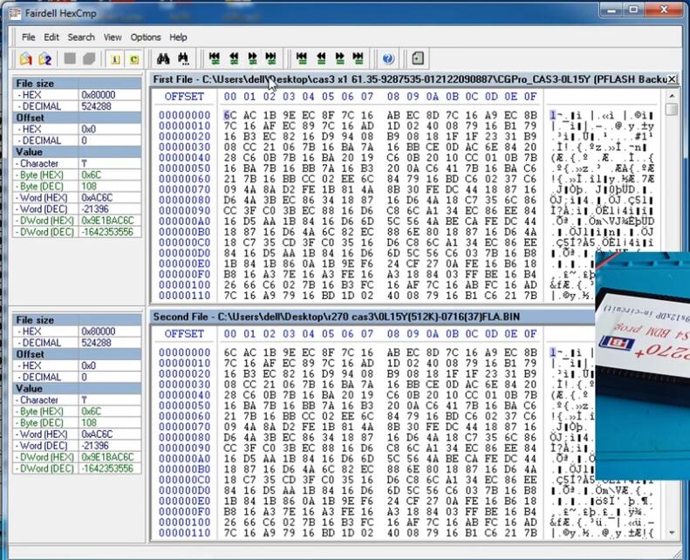Select Second File path header bar
Viewport: 690px width, 560px height.
pyautogui.click(x=372, y=317)
